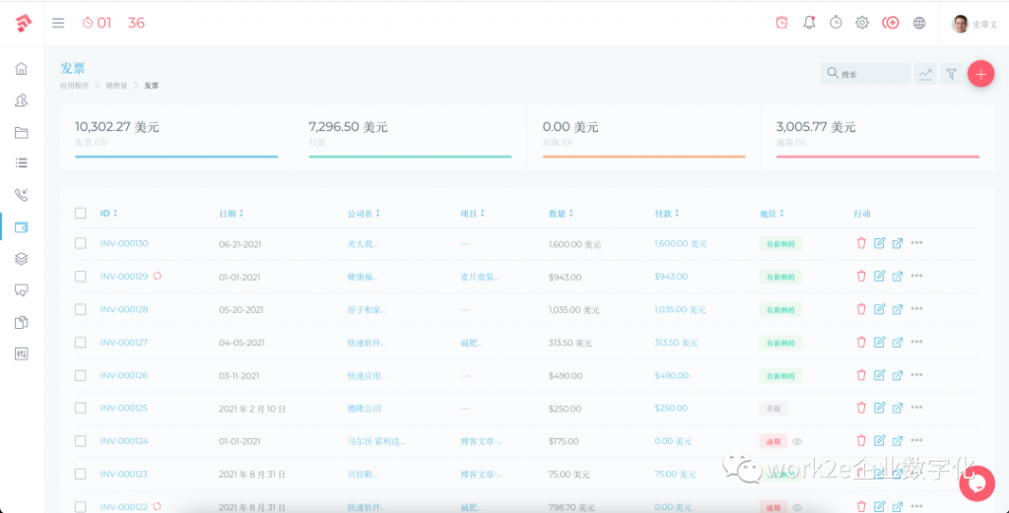This screenshot has width=1009, height=513.
Task: Open invoice link INV-000124
Action: 123,440
